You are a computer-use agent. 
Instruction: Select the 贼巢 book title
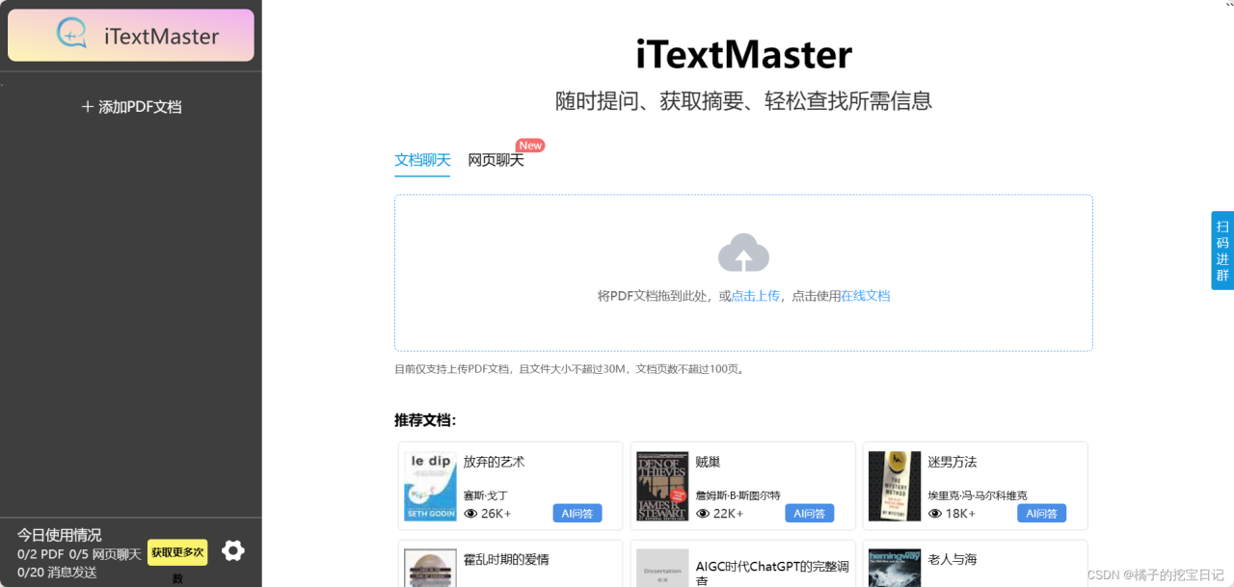pyautogui.click(x=708, y=462)
